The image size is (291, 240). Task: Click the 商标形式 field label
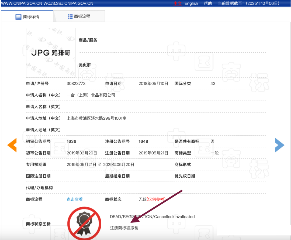(183, 164)
